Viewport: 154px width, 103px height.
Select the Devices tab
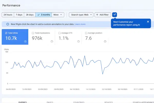pyautogui.click(x=109, y=102)
